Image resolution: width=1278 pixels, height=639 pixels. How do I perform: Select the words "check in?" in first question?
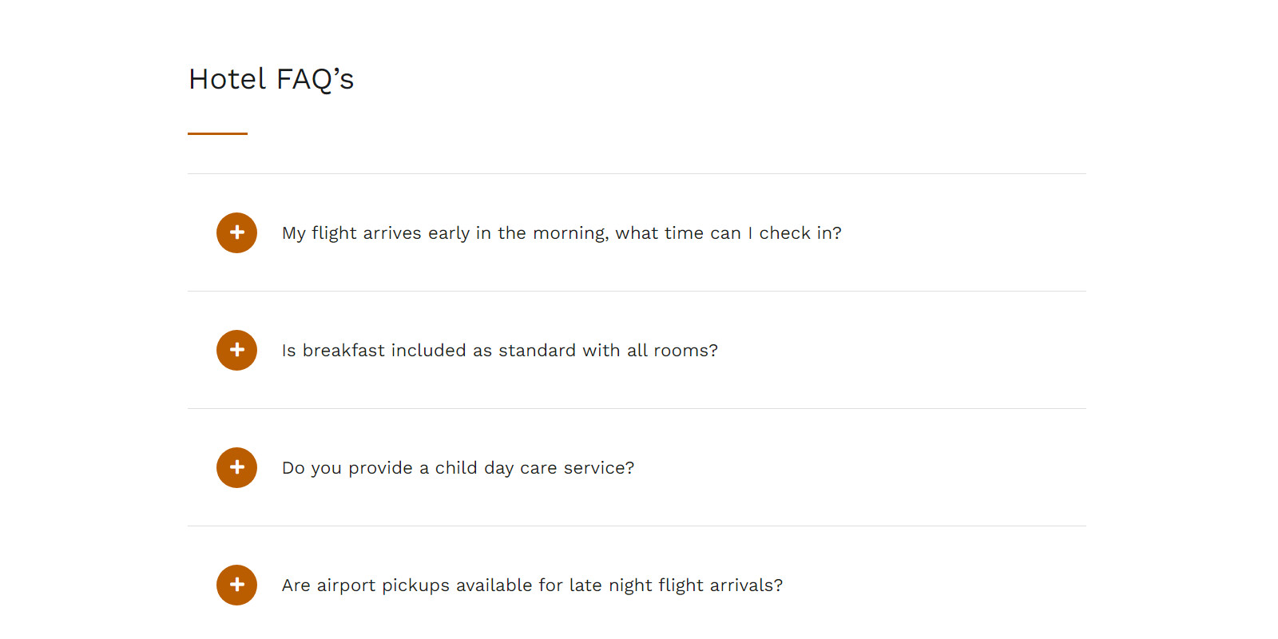(800, 233)
